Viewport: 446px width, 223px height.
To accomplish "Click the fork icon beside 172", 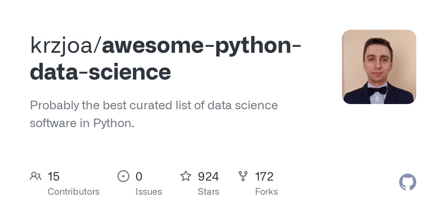I will tap(243, 176).
